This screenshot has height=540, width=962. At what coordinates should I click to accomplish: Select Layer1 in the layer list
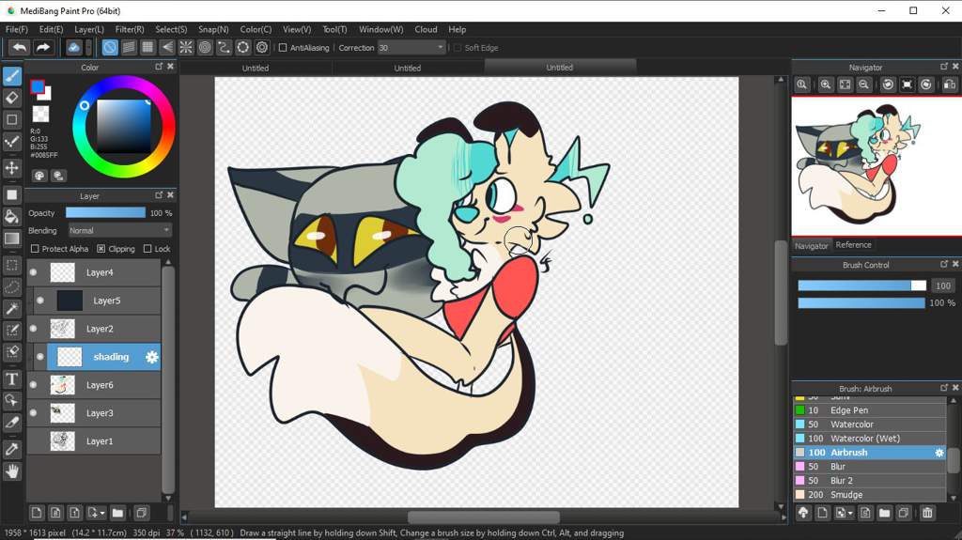tap(94, 441)
